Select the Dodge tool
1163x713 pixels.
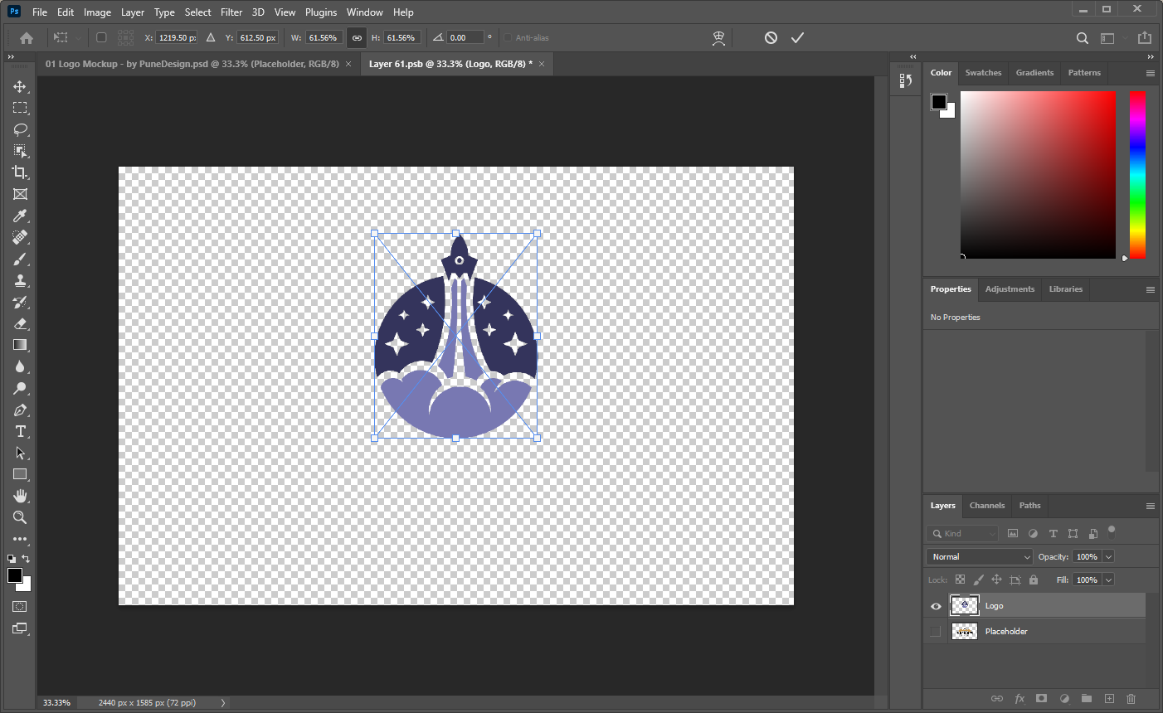(20, 388)
